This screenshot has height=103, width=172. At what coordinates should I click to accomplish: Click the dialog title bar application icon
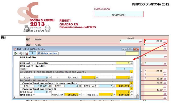[x=15, y=49]
